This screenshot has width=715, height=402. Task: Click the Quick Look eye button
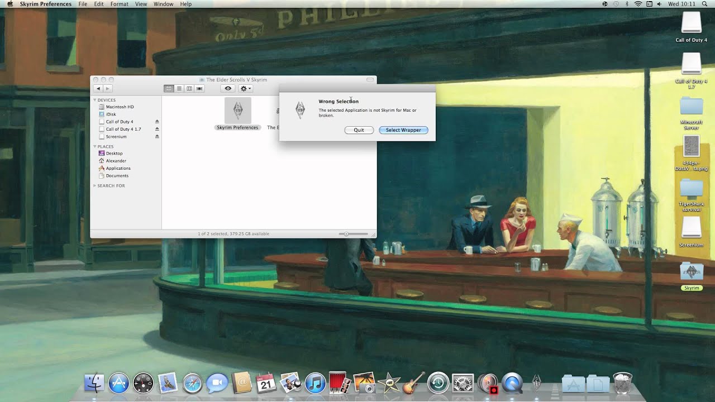tap(228, 88)
